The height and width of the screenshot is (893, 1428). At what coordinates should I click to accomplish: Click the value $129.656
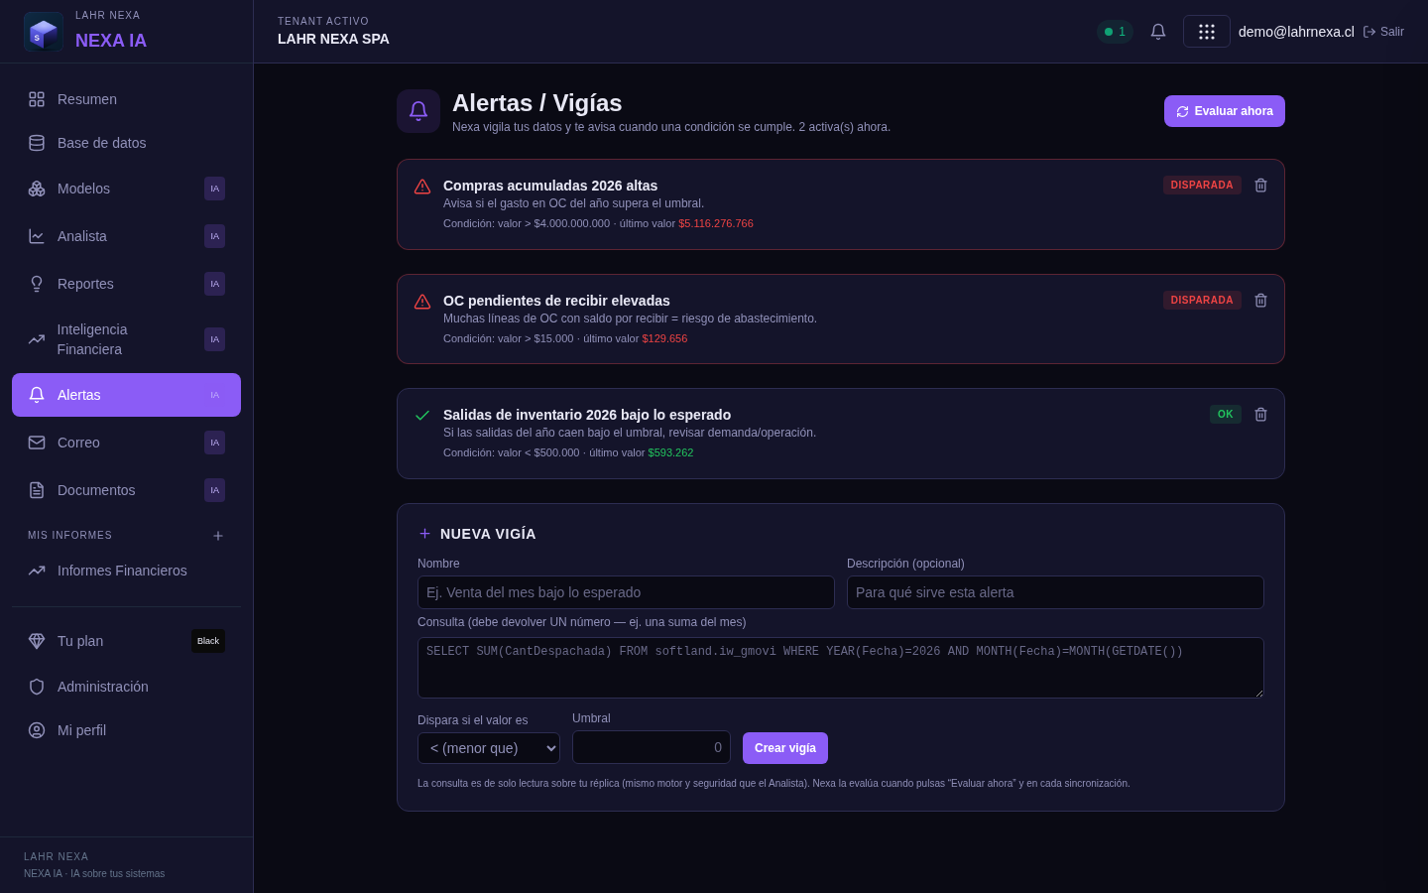[664, 339]
